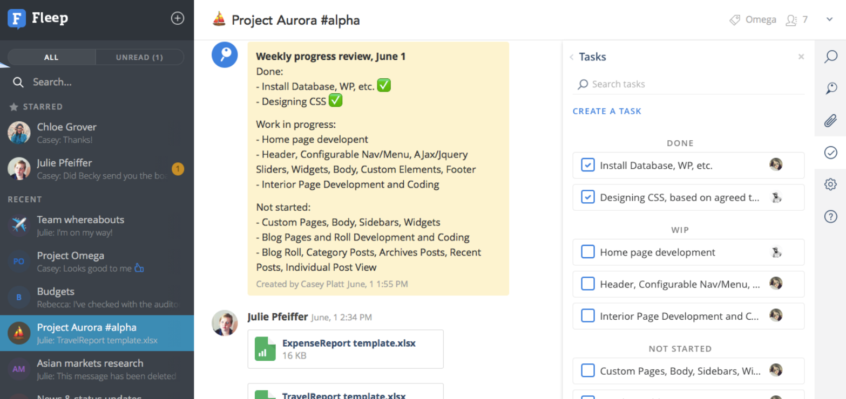Click the pin icon beside pinned message
The height and width of the screenshot is (399, 846).
[225, 55]
